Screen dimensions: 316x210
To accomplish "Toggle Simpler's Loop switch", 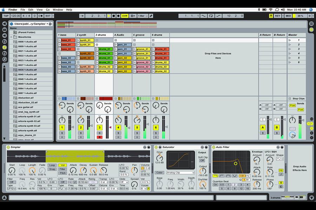I will (52, 165).
